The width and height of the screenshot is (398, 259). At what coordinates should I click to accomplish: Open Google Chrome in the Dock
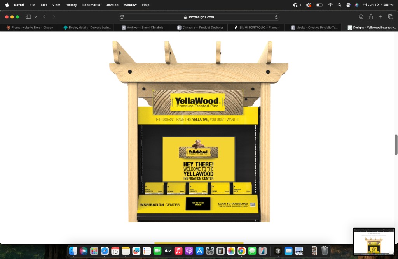[x=242, y=251]
